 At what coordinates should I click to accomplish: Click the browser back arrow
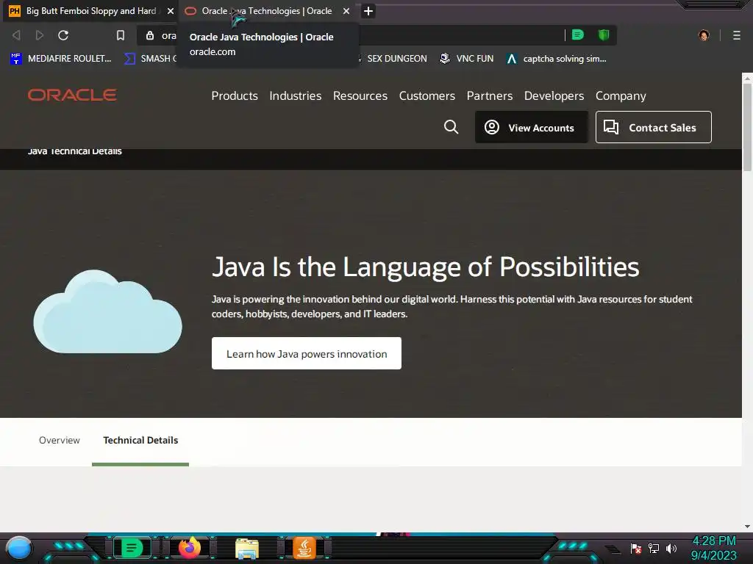coord(16,35)
